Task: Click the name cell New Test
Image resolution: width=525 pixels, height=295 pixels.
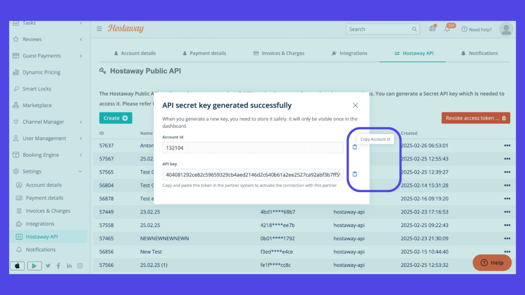Action: click(151, 251)
